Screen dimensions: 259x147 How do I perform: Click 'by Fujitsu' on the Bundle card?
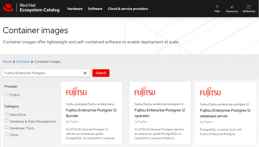(72, 121)
